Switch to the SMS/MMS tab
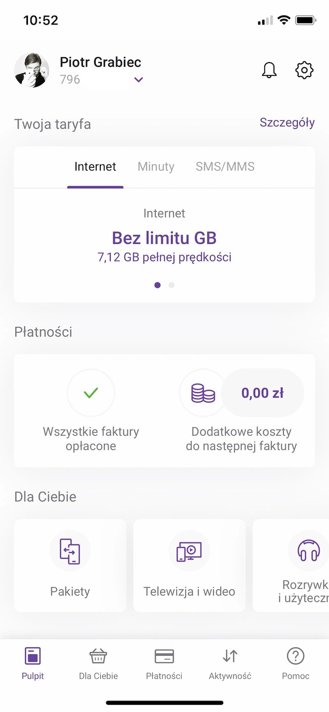 click(225, 166)
